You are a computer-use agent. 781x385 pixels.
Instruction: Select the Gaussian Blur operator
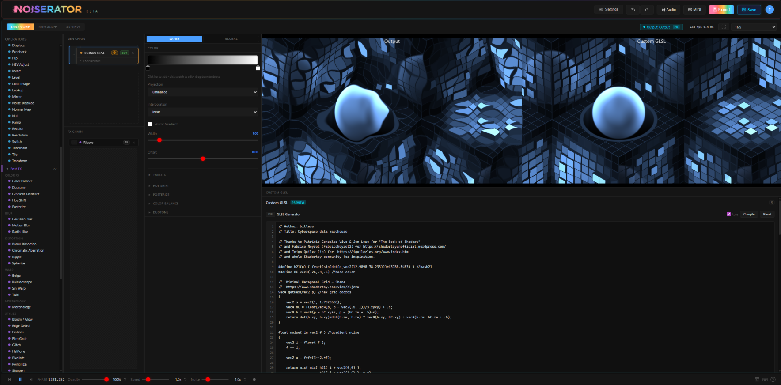coord(22,219)
